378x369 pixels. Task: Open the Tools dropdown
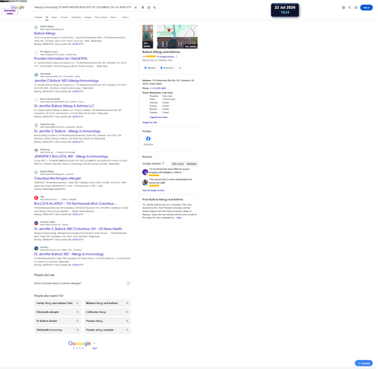[x=125, y=17]
